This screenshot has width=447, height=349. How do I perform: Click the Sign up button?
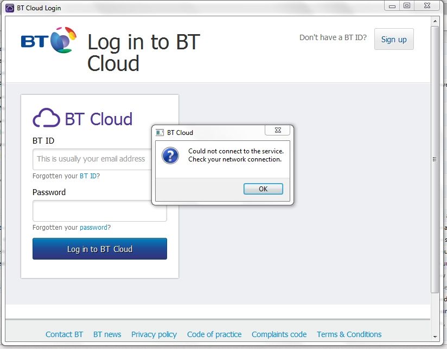pyautogui.click(x=394, y=40)
